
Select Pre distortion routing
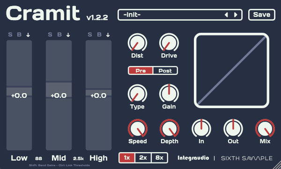coord(140,71)
